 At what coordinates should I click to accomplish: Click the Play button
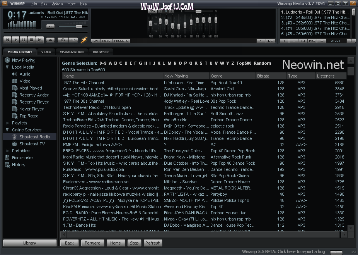15,40
